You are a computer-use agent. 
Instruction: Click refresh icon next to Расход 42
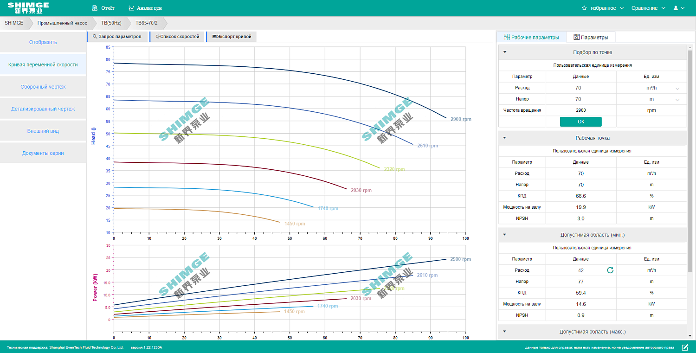(x=610, y=270)
